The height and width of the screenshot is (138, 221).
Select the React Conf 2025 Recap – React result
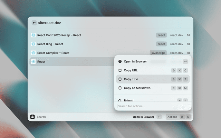tap(110, 35)
